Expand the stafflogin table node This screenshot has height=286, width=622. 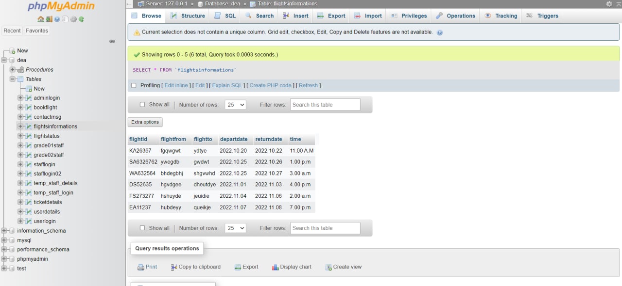tap(20, 164)
